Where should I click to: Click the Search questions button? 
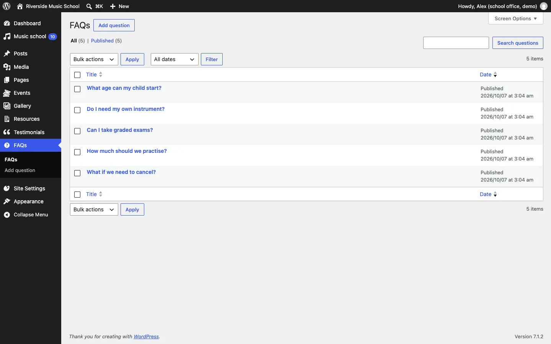point(518,43)
